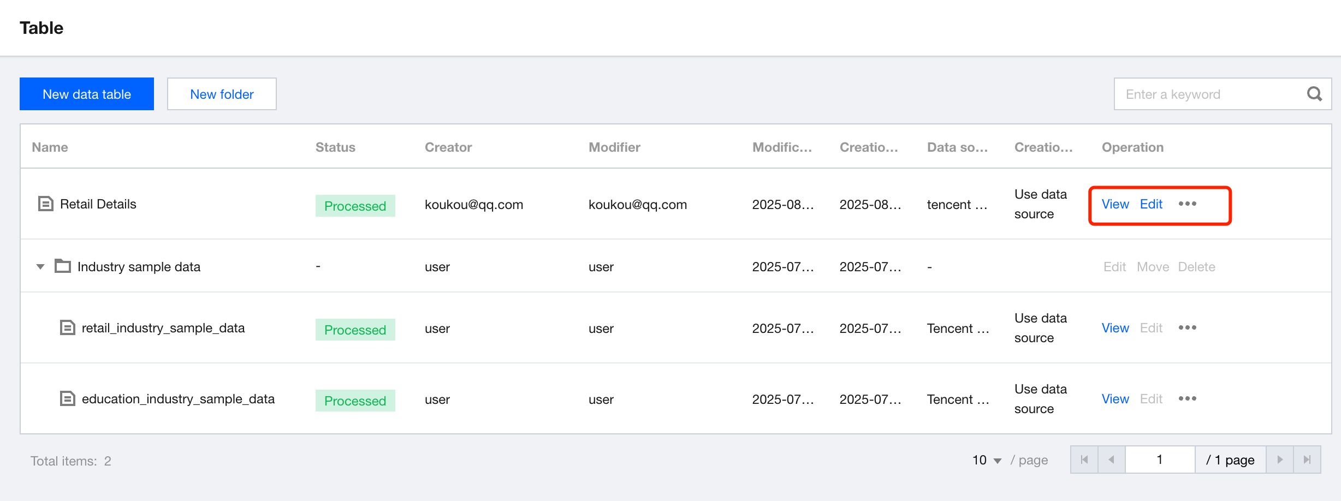Jump to the last page

pos(1307,460)
